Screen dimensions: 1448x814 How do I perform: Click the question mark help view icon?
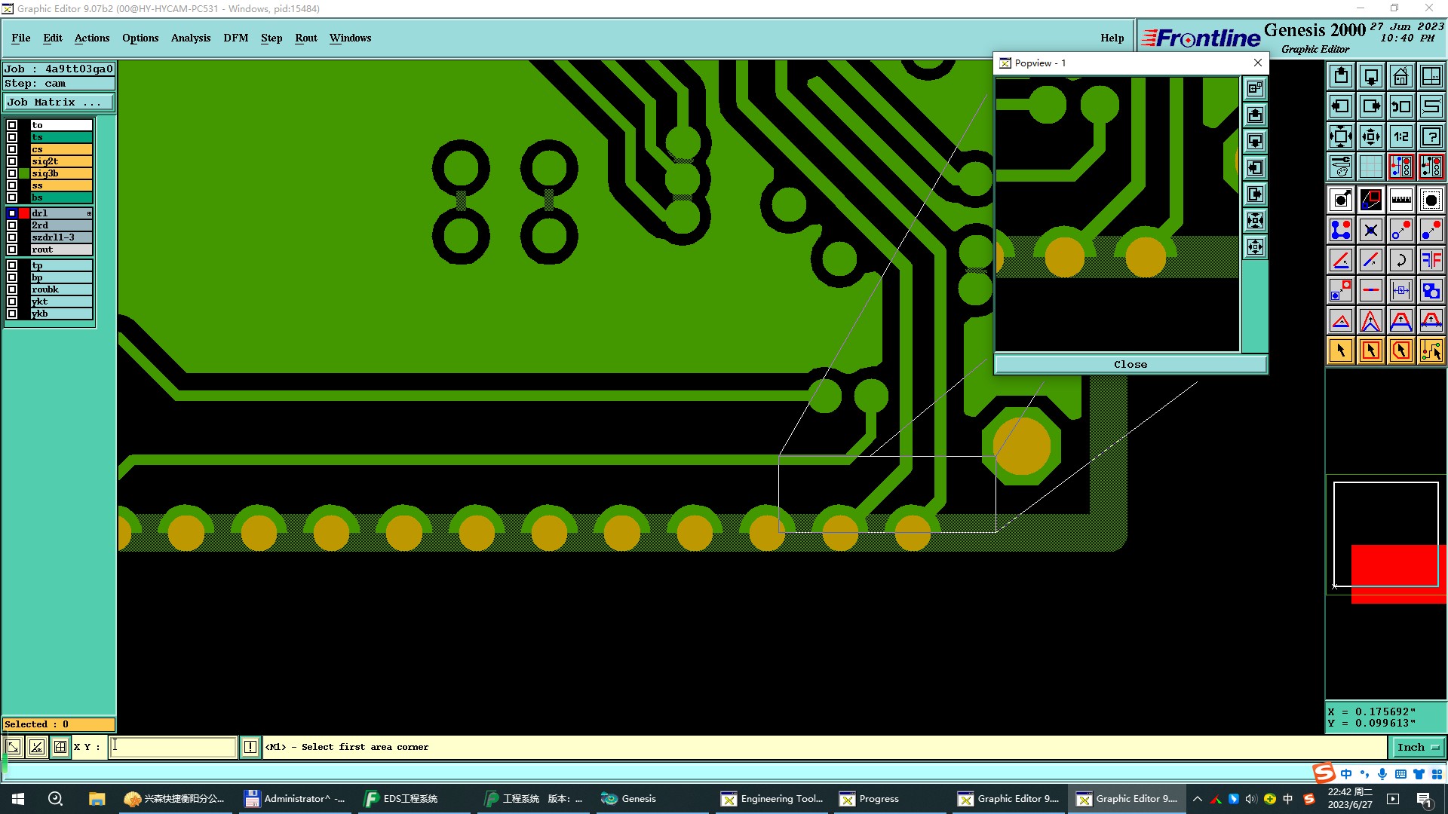pyautogui.click(x=1431, y=136)
